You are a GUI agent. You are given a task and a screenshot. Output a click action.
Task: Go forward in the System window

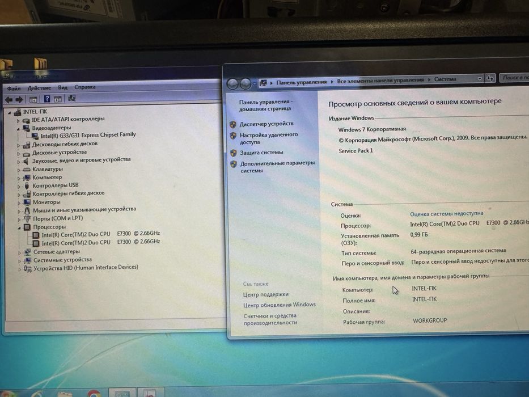click(x=246, y=83)
